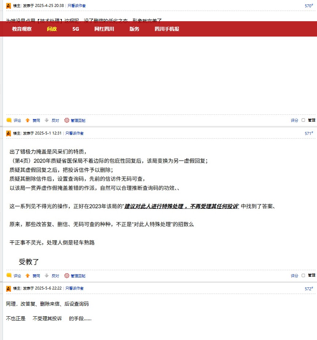Upvote post 570 with the 赞同 arrow
Viewport: 317px width, 340px height.
coord(28,120)
